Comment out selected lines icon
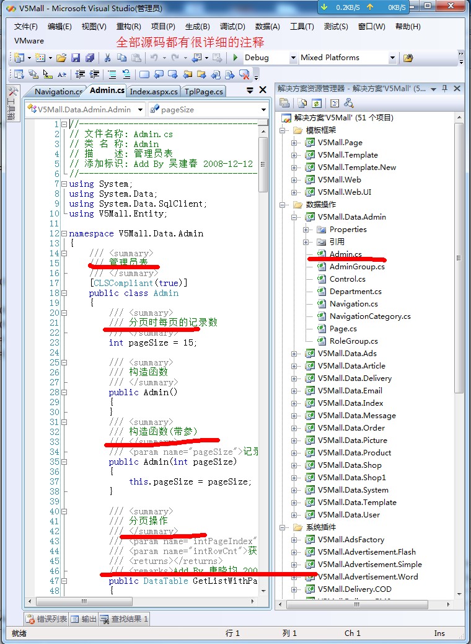 (112, 74)
